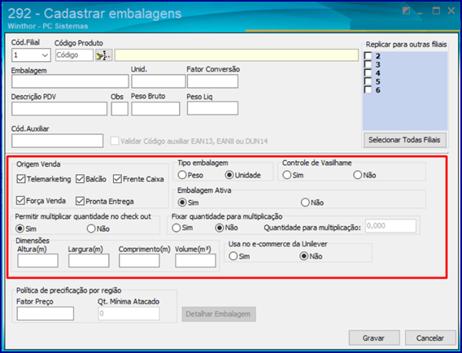Choose Sim for multiplicar quantidade no check out
Viewport: 462px width, 353px height.
tap(20, 229)
